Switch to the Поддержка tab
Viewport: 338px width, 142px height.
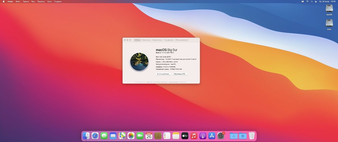click(x=168, y=40)
